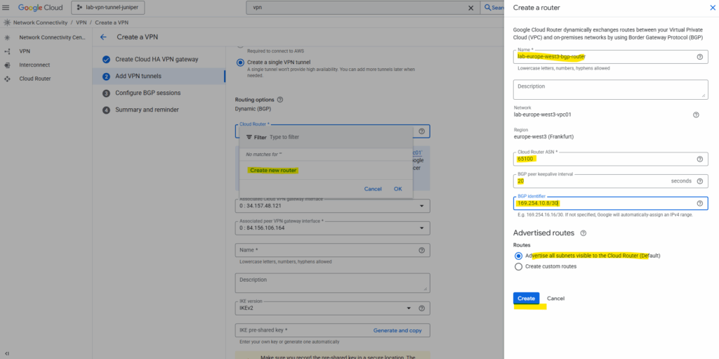Collapse the sidebar using bottom-left chevron

point(6,353)
